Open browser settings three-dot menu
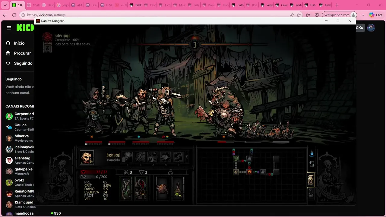Screen dimensions: 386x217 [x=362, y=15]
